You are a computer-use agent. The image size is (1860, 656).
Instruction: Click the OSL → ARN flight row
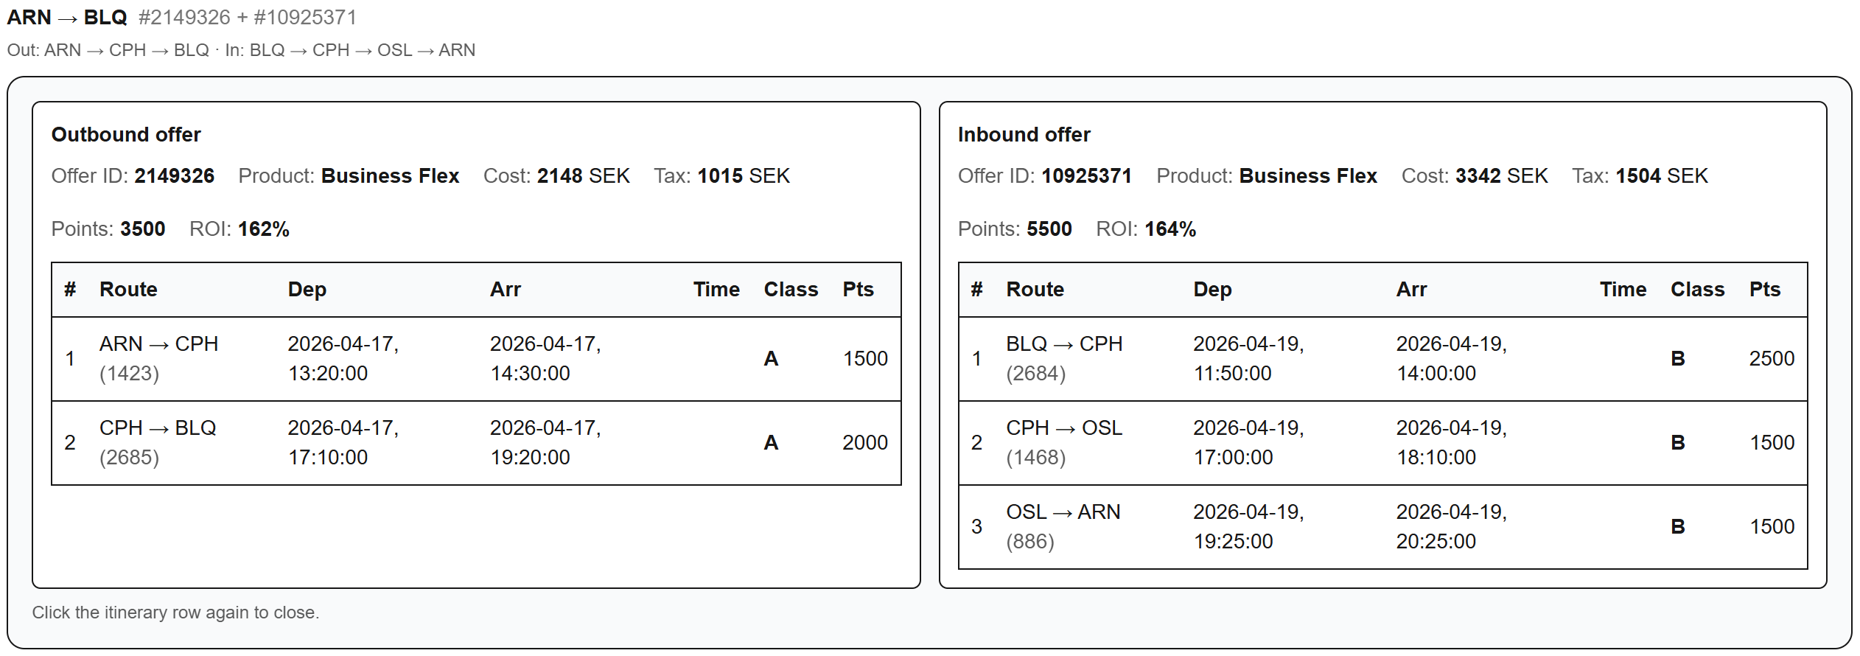tap(1382, 527)
